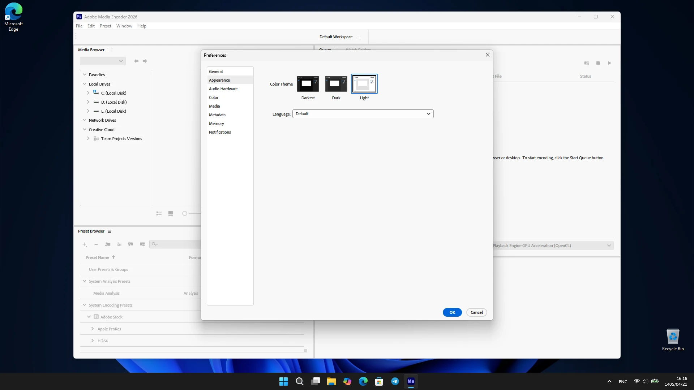This screenshot has width=694, height=390.
Task: Select the Darkest color theme thumbnail
Action: [x=308, y=84]
